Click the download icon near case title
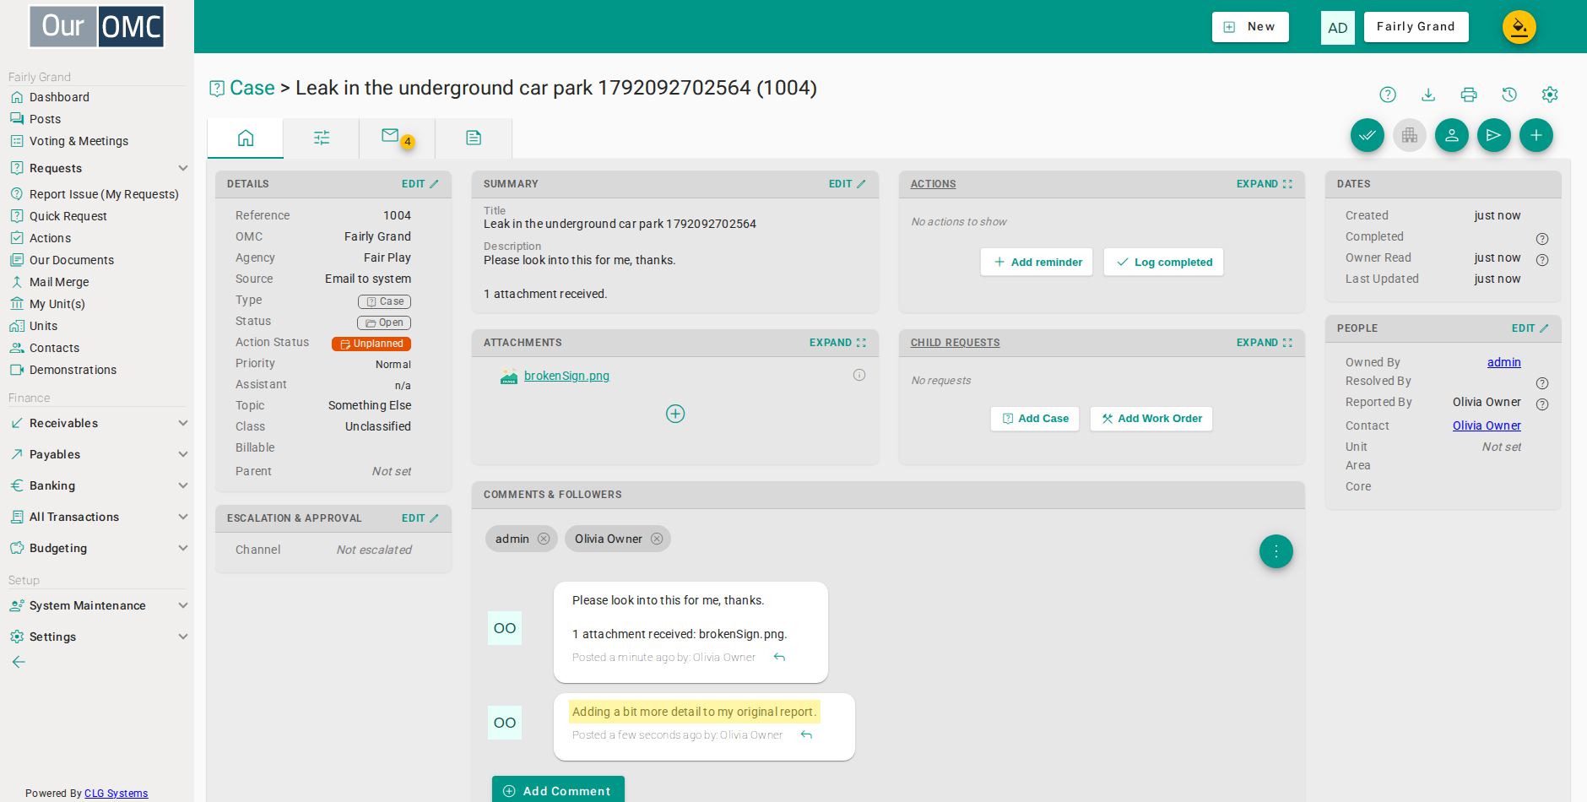This screenshot has height=802, width=1587. coord(1428,95)
